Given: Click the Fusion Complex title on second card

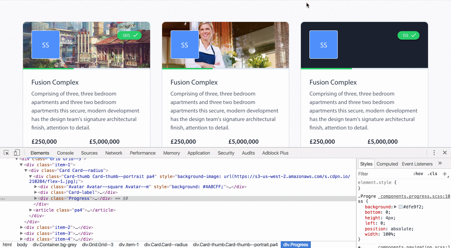Looking at the screenshot, I should pos(194,82).
